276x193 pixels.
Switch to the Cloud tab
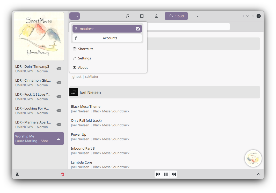[176, 16]
